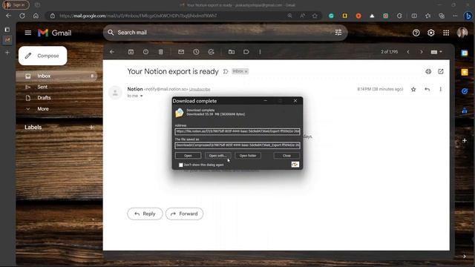Check Don't show this dialog again
This screenshot has width=475, height=267.
(181, 165)
